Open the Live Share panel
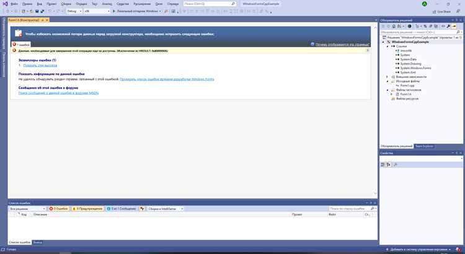The width and height of the screenshot is (465, 254). (x=441, y=11)
